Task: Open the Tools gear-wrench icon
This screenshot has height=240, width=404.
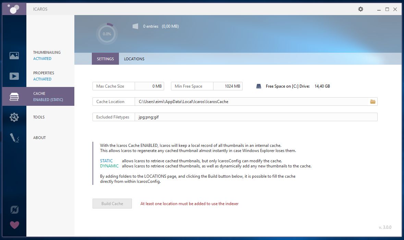Action: (14, 117)
